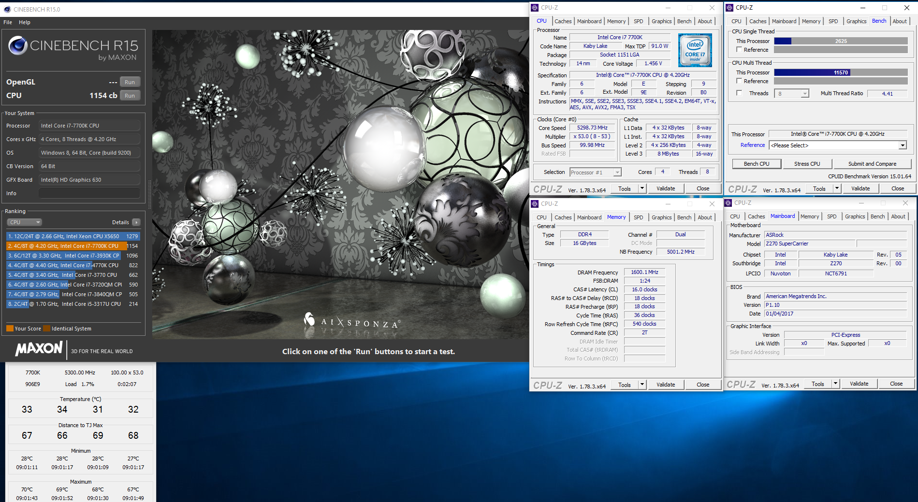918x502 pixels.
Task: Open Tools dropdown arrow in Bench window
Action: pos(837,188)
